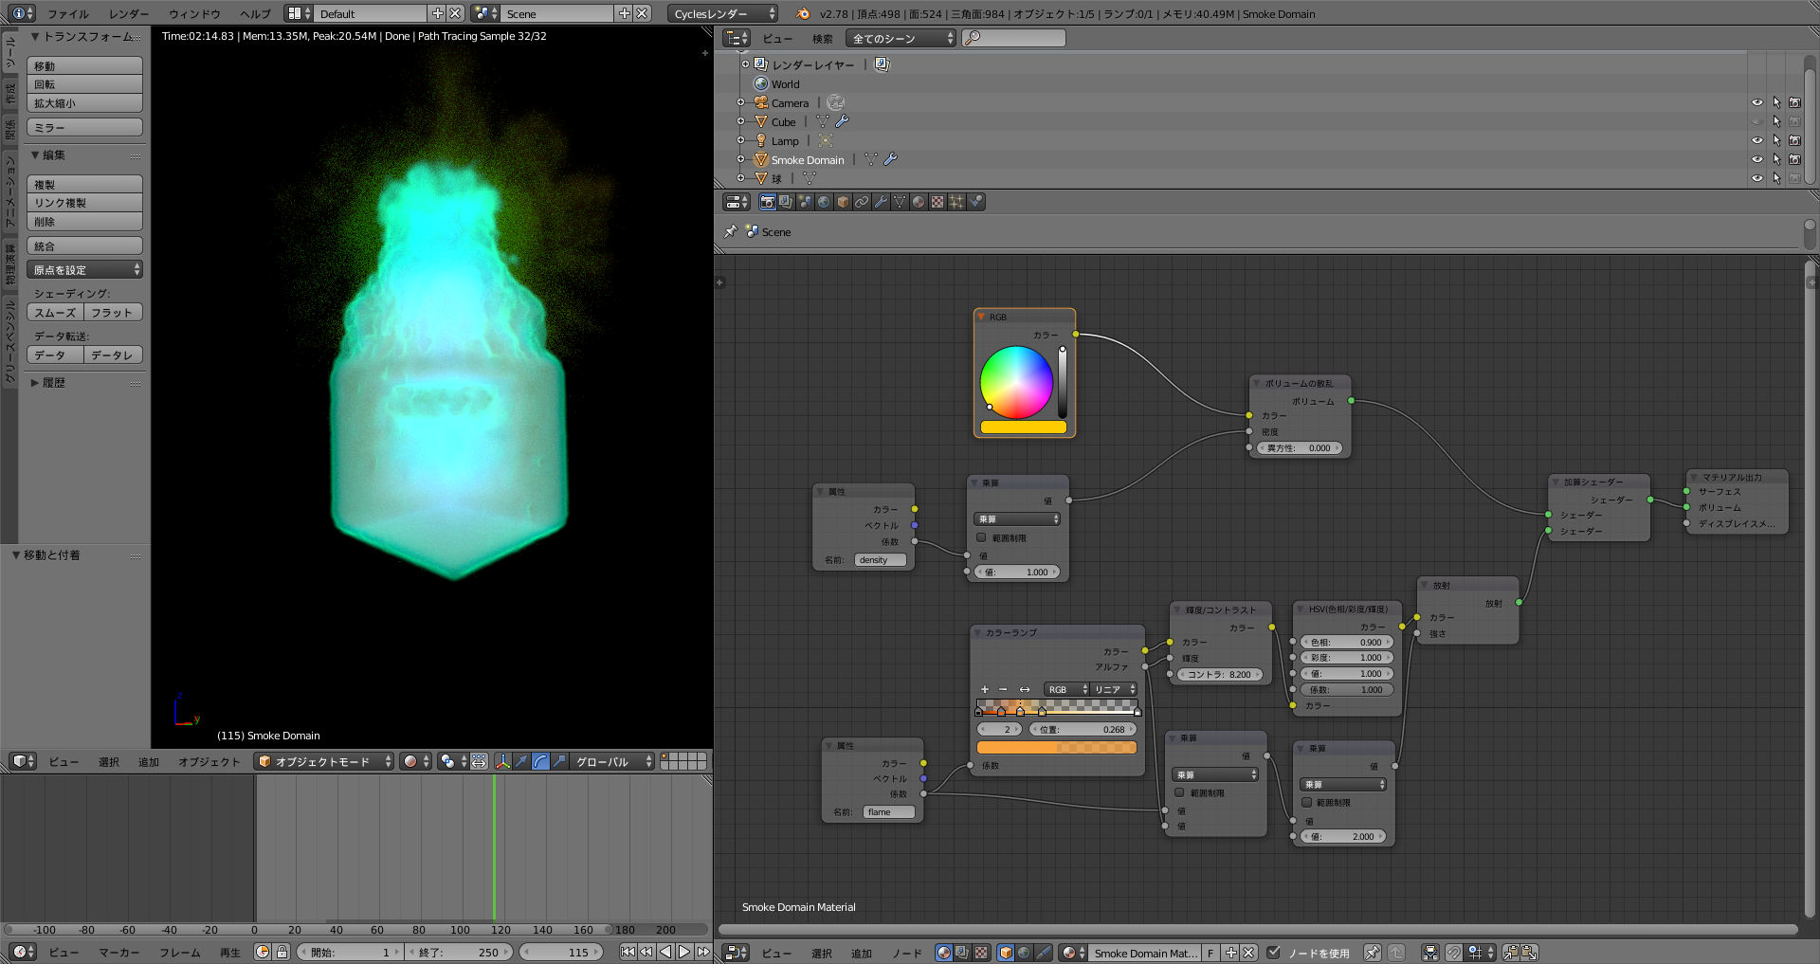Screen dimensions: 1820x964
Task: Toggle the ノードを使用 (Use Nodes) checkbox
Action: tap(1274, 953)
